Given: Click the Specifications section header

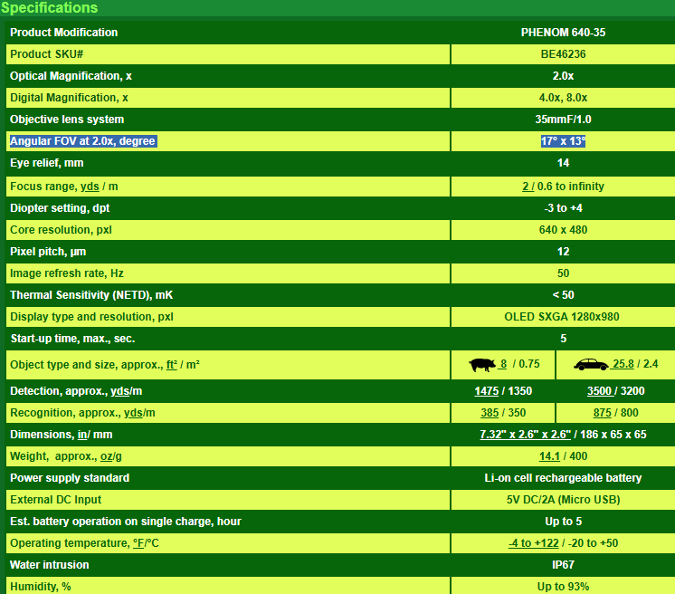Looking at the screenshot, I should (x=50, y=8).
